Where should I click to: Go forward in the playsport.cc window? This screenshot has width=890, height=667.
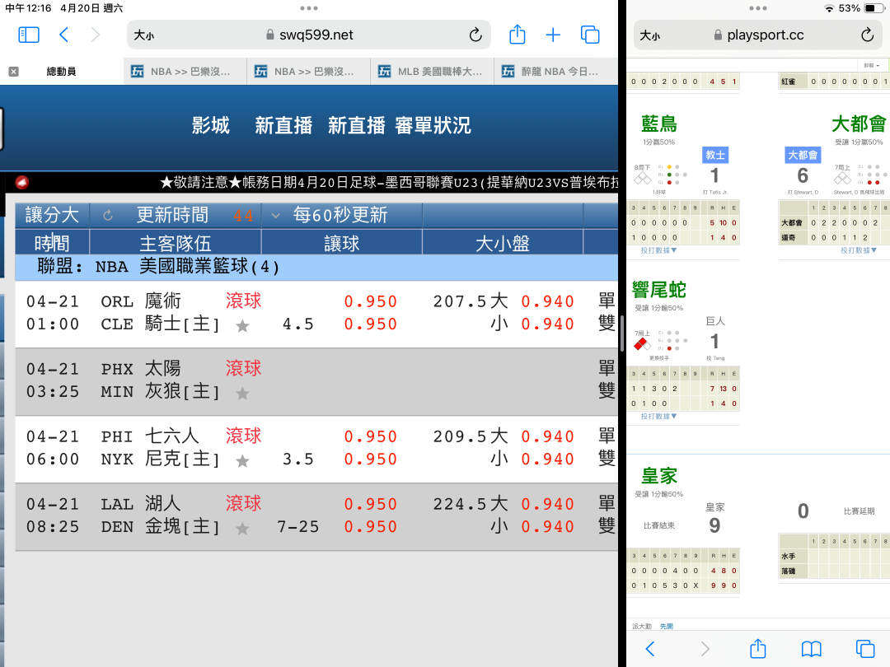click(x=705, y=649)
